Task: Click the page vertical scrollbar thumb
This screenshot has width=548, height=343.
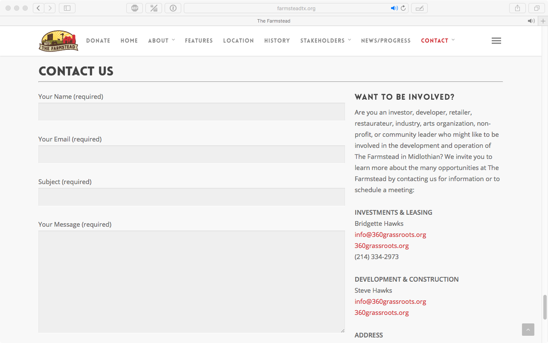Action: pos(545,307)
